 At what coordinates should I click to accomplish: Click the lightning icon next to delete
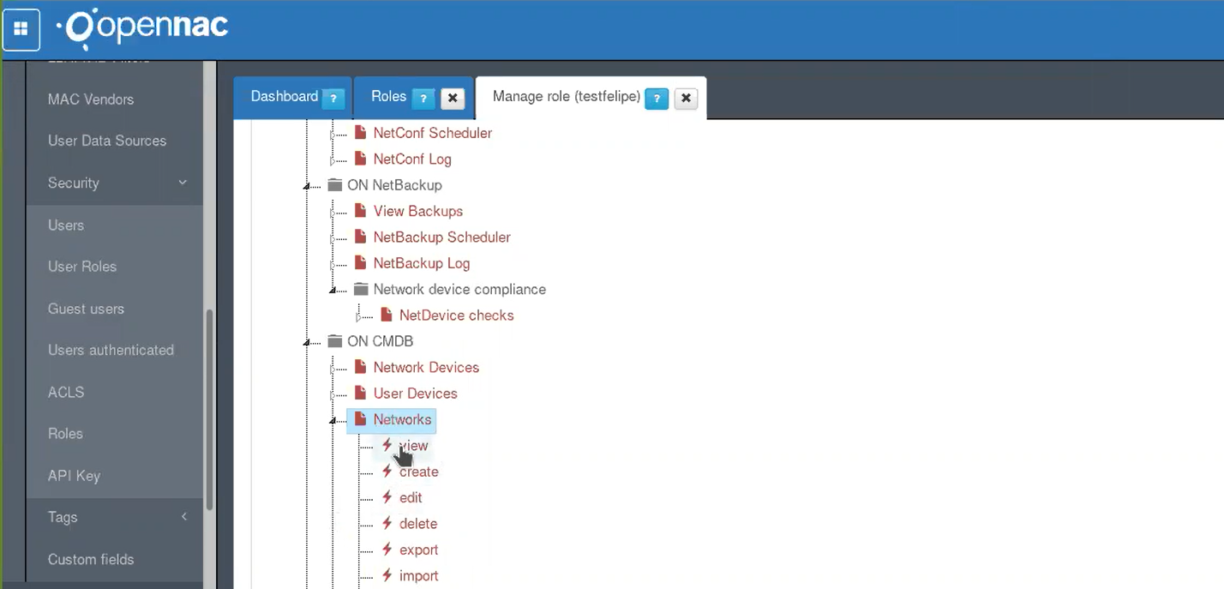tap(387, 523)
